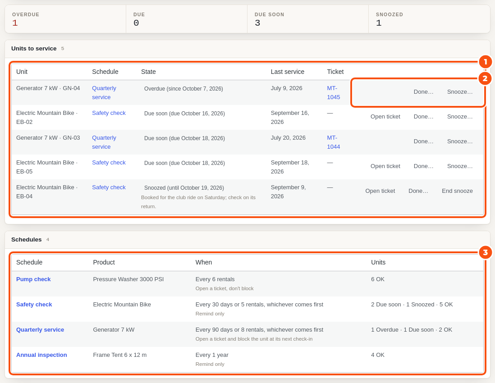Select the Snoozed summary count
The height and width of the screenshot is (383, 495).
tap(379, 23)
